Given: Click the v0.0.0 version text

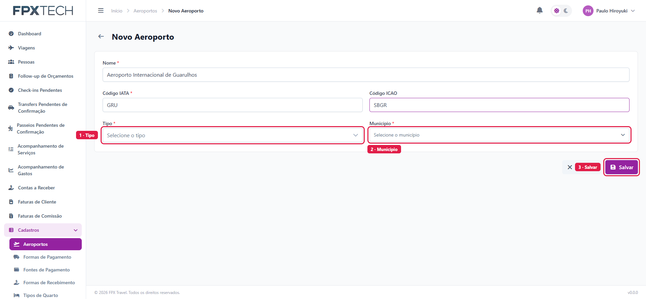Looking at the screenshot, I should pyautogui.click(x=633, y=293).
